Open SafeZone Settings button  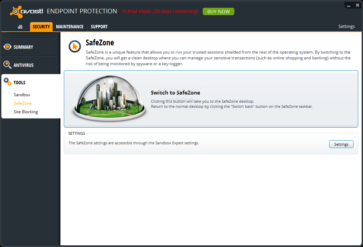point(341,144)
